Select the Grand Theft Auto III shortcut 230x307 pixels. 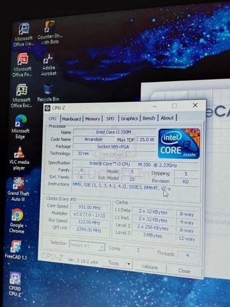[19, 189]
